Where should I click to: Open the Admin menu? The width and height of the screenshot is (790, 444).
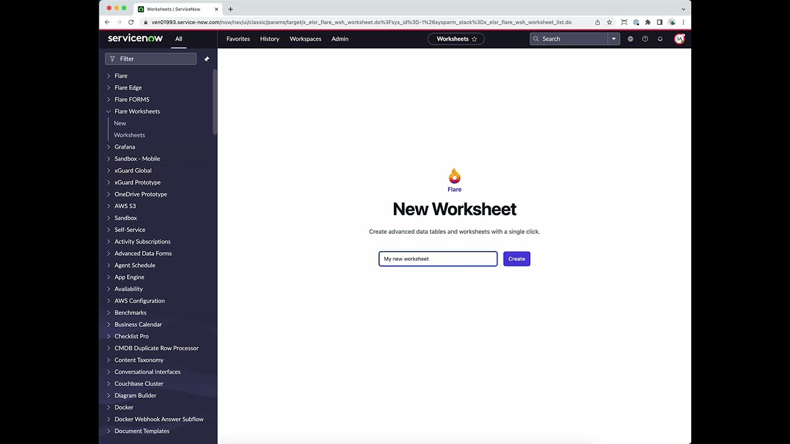pos(340,39)
